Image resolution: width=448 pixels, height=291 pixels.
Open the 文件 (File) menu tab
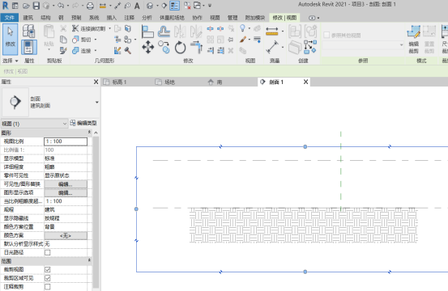pyautogui.click(x=10, y=18)
